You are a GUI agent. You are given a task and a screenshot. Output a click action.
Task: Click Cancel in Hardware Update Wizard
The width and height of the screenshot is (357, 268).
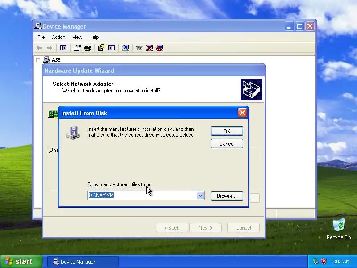pos(243,228)
